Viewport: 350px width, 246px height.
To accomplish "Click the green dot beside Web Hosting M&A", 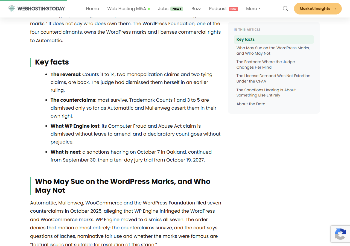I will click(149, 9).
